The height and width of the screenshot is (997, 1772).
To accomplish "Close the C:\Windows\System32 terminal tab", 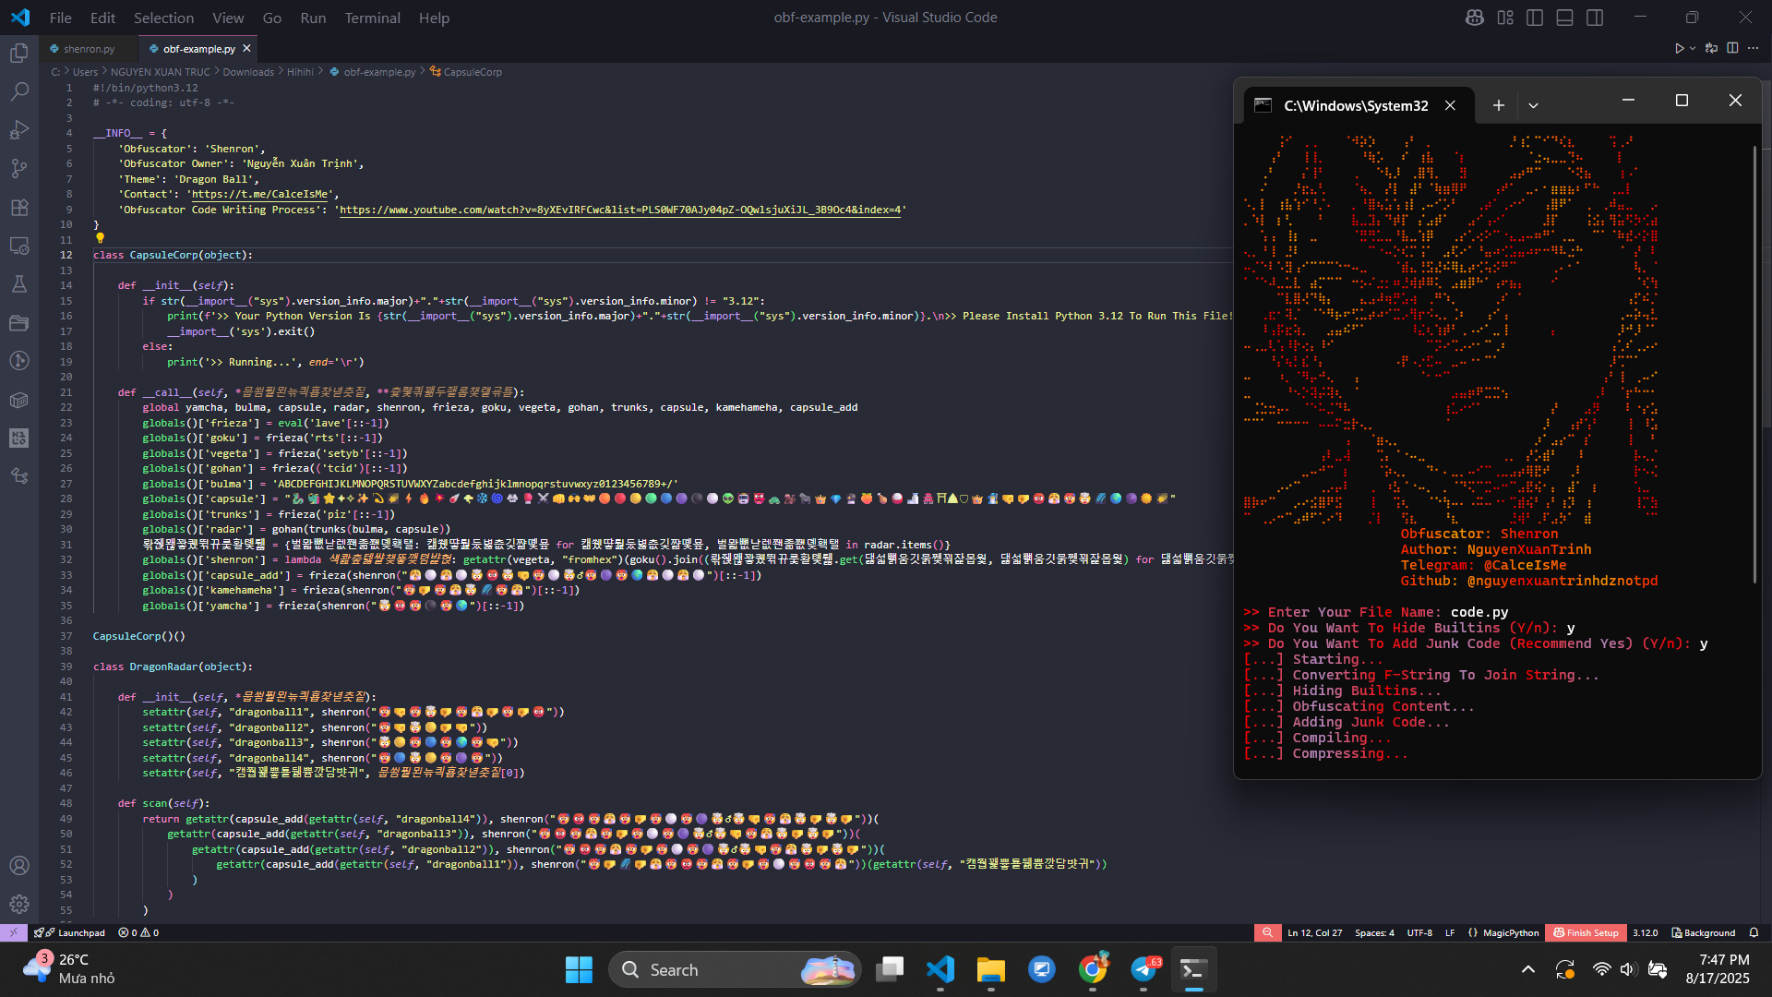I will (1450, 105).
